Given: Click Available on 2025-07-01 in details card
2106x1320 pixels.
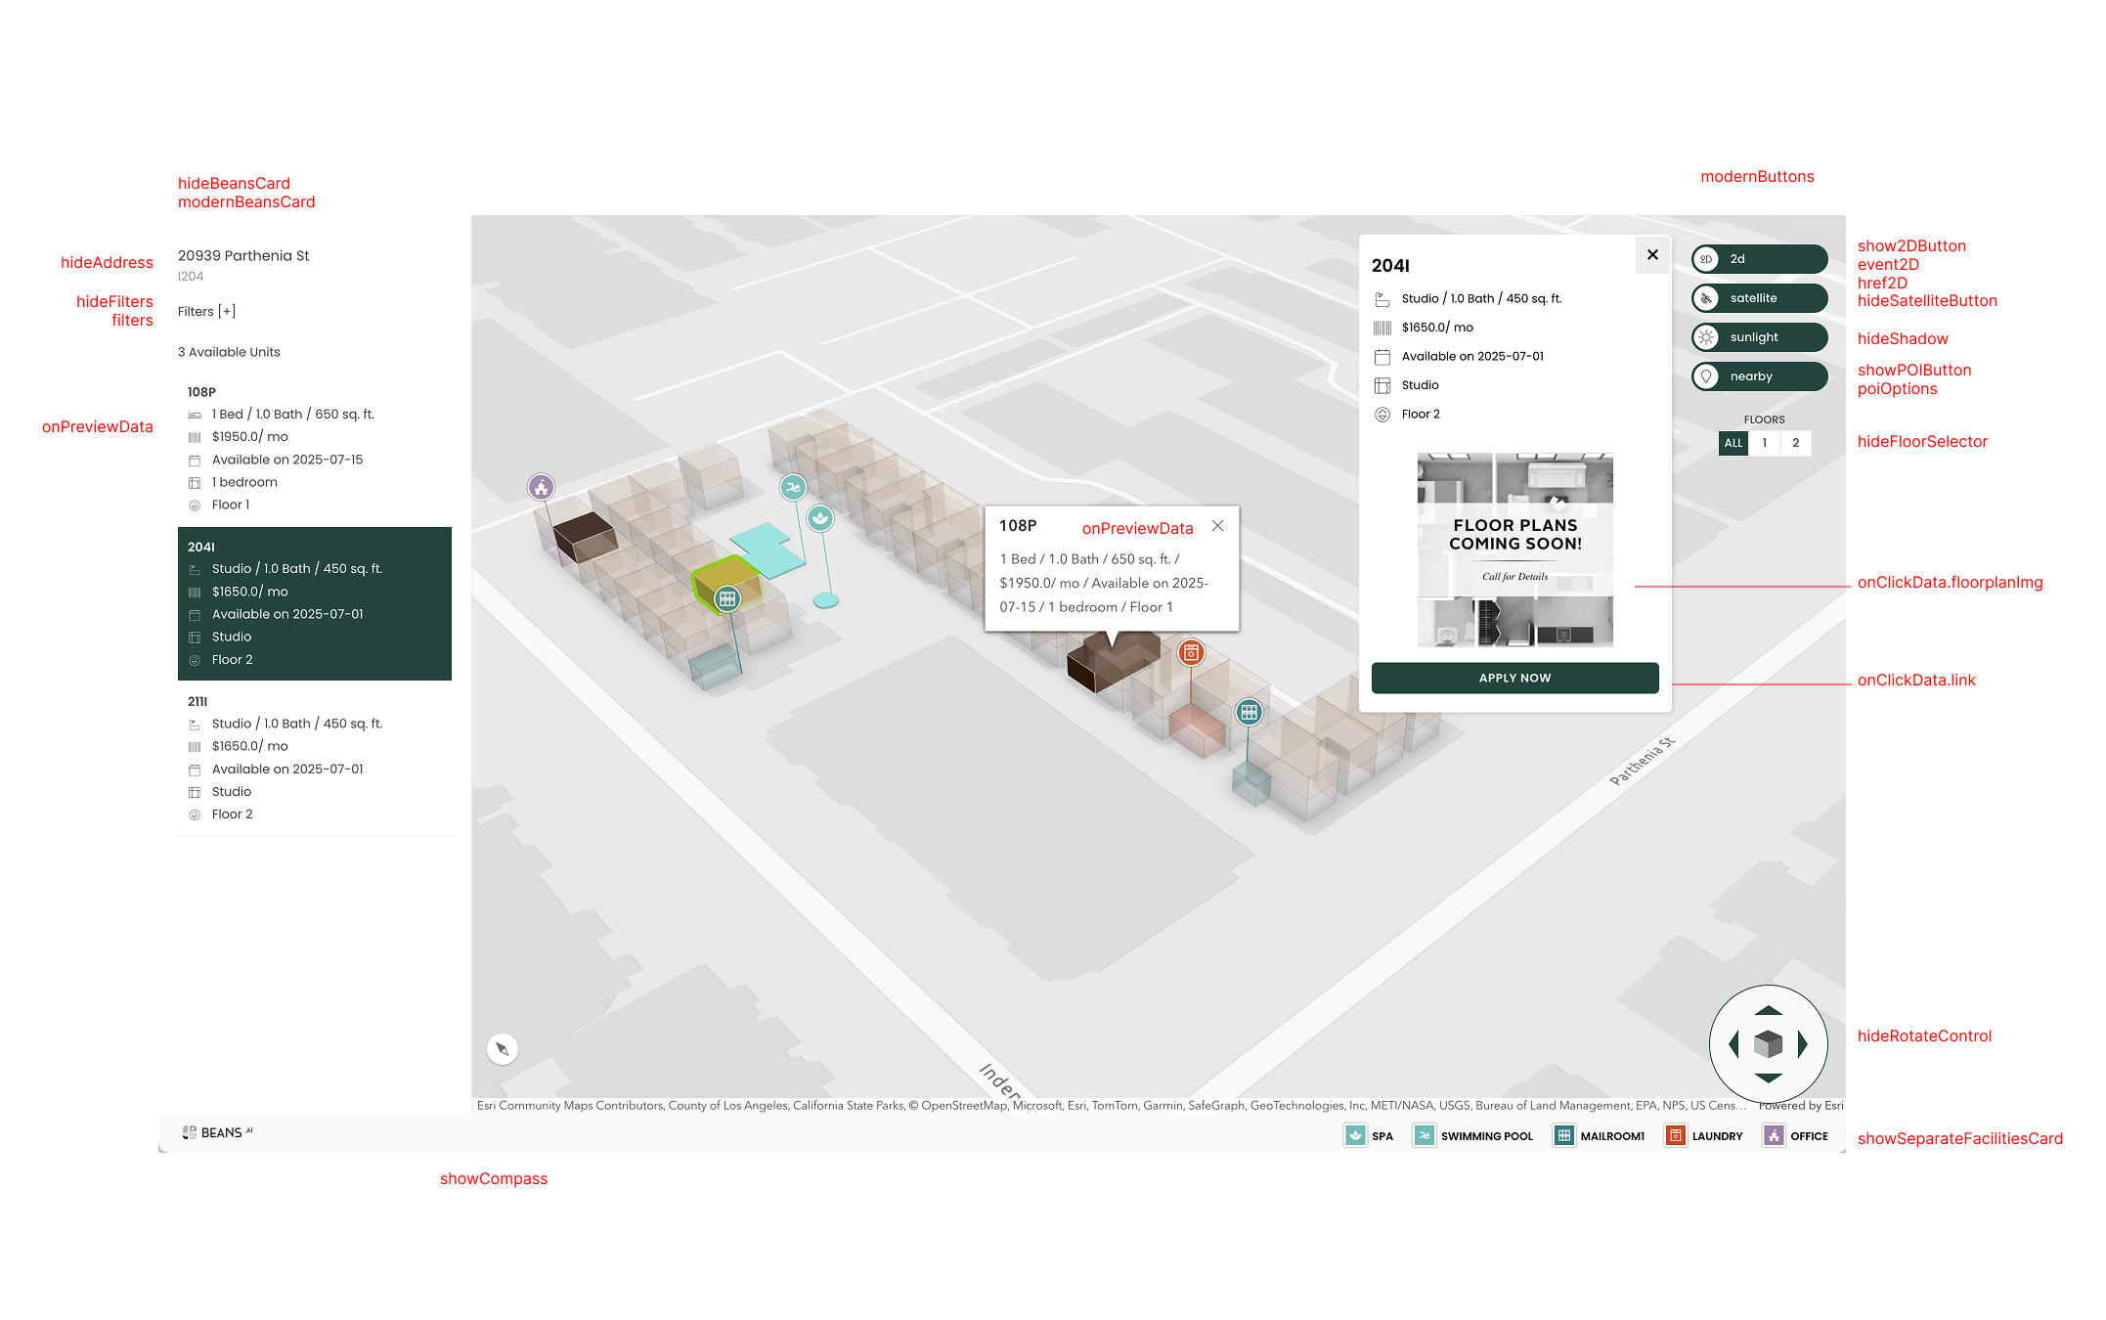Looking at the screenshot, I should (x=1472, y=356).
